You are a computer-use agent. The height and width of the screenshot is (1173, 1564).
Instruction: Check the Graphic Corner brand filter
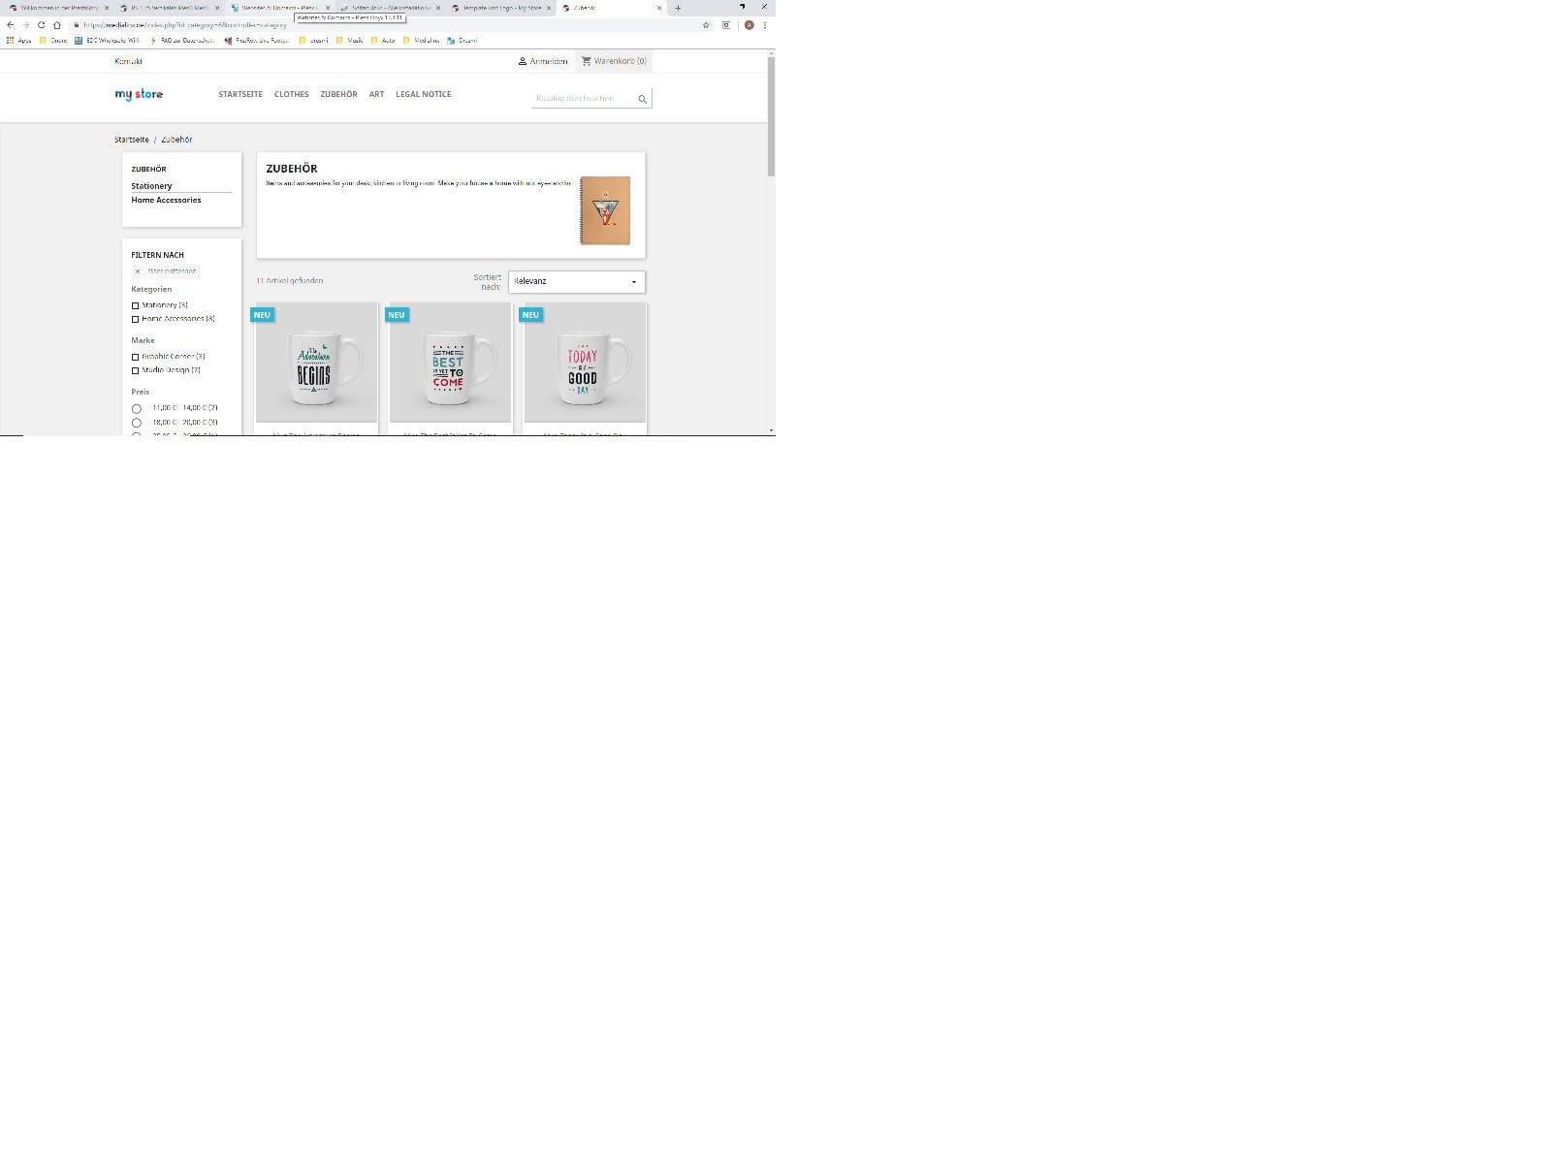tap(136, 357)
